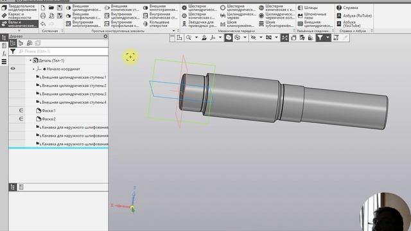Select the Внутренняя многогранная ступень tool
Viewport: 411px width, 231px height.
coord(83,24)
